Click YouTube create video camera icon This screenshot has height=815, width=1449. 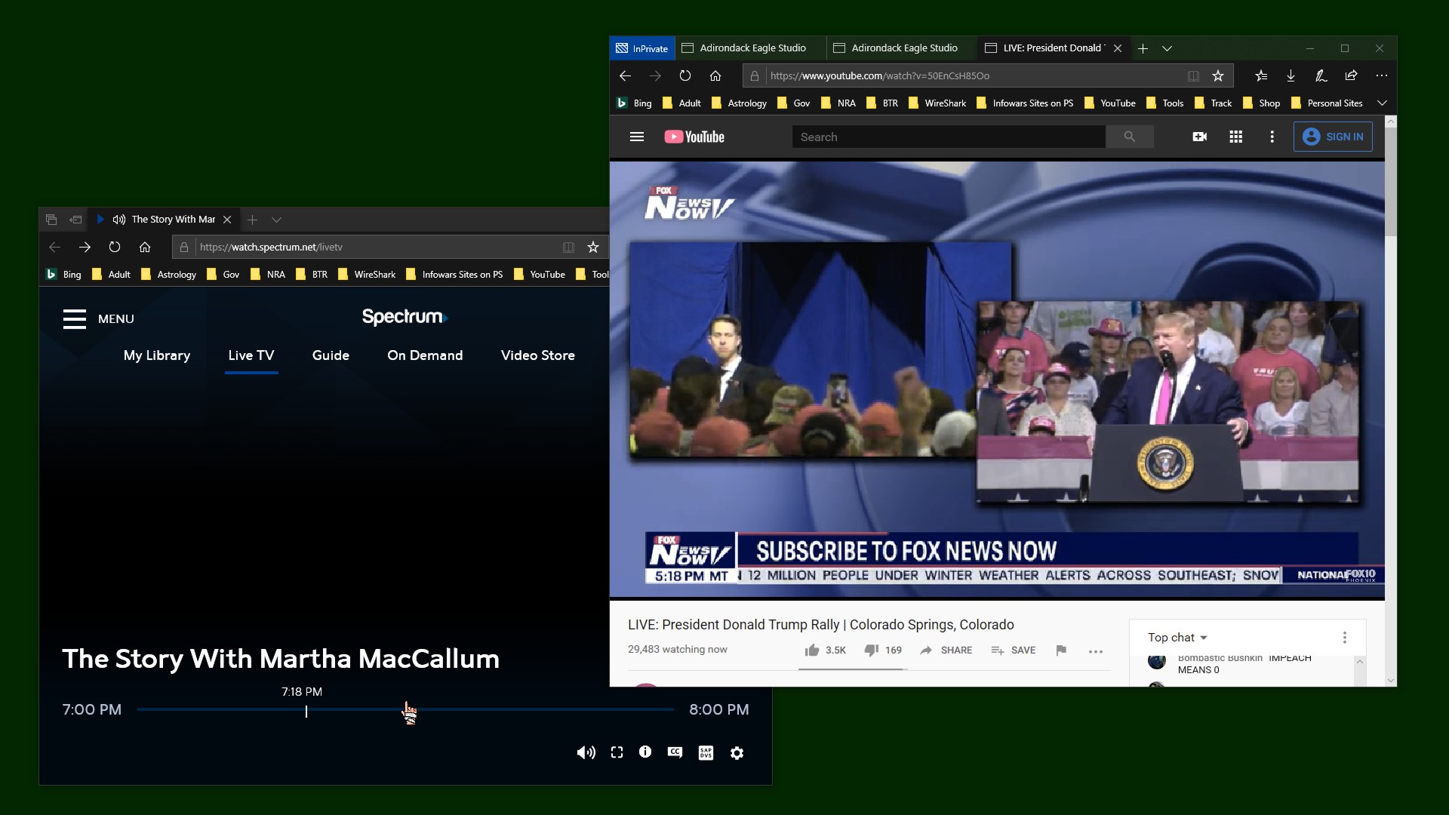[1199, 137]
